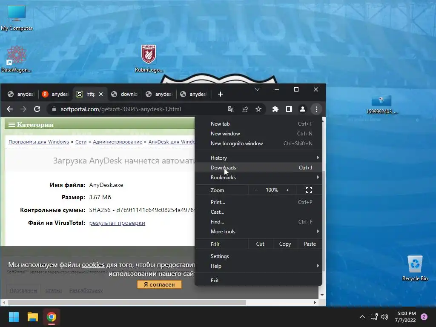Open a new tab with plus button
436x327 pixels.
tap(221, 94)
